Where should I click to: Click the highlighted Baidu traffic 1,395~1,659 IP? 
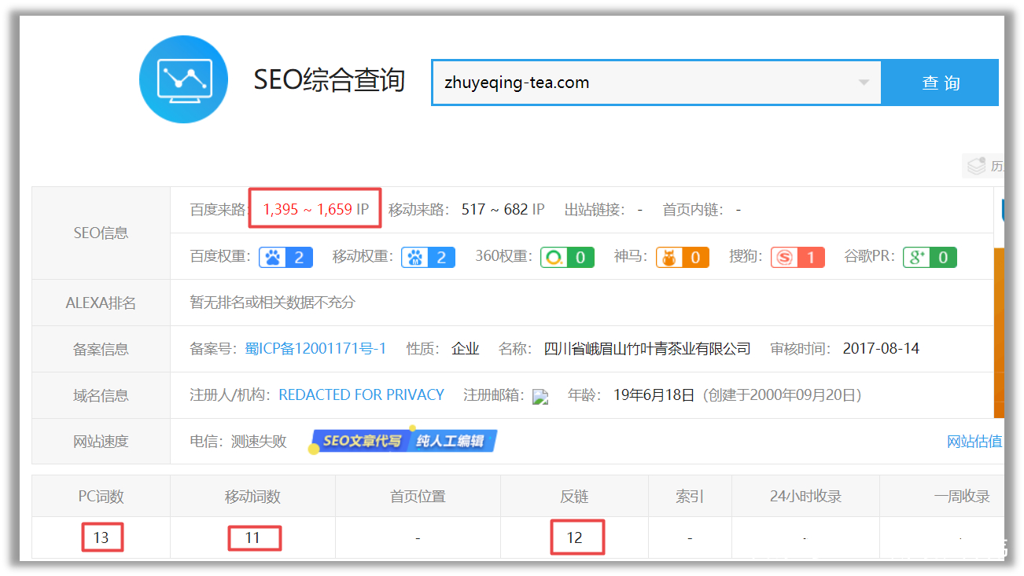click(314, 207)
